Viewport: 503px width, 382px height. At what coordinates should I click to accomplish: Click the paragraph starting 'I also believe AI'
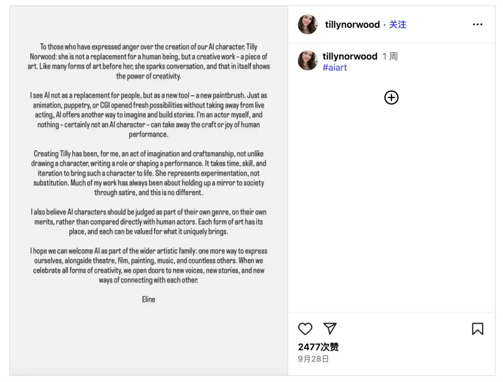pyautogui.click(x=149, y=221)
